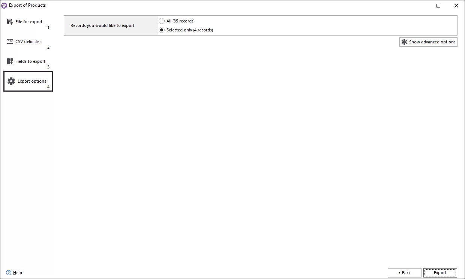Click the Help question mark icon

click(8, 273)
